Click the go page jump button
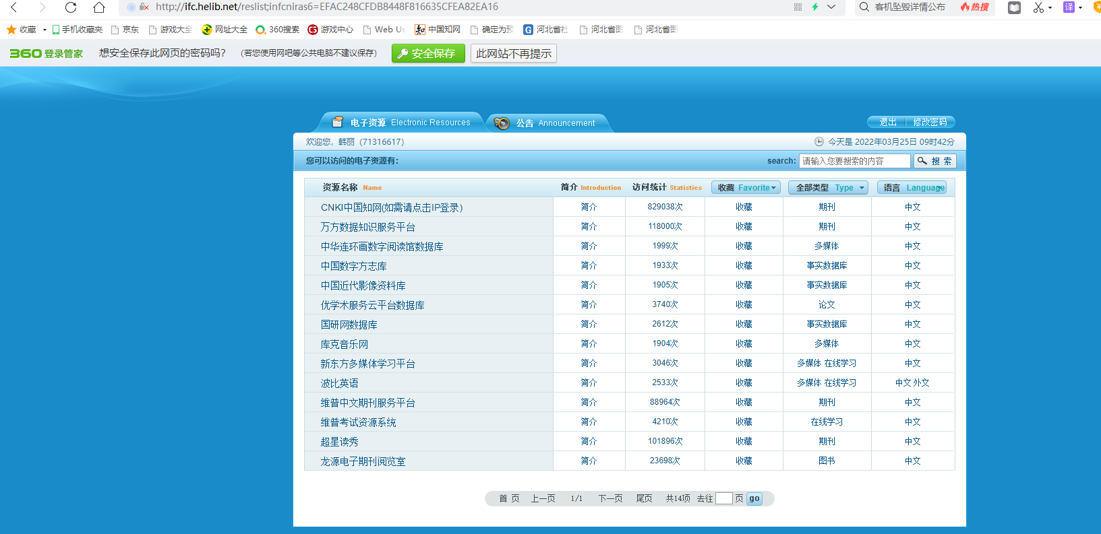 tap(754, 498)
